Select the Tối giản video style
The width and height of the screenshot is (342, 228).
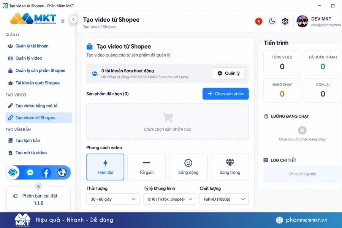click(146, 167)
